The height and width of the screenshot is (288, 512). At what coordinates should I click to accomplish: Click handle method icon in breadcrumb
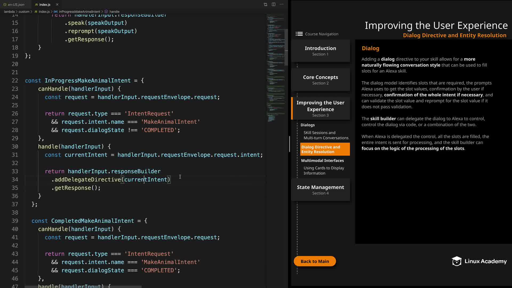(x=106, y=11)
